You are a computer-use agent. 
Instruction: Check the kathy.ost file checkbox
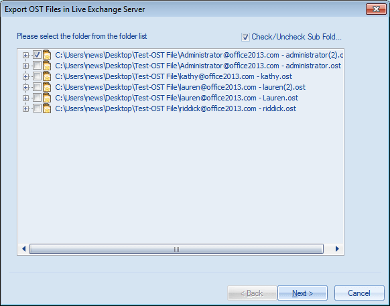37,76
